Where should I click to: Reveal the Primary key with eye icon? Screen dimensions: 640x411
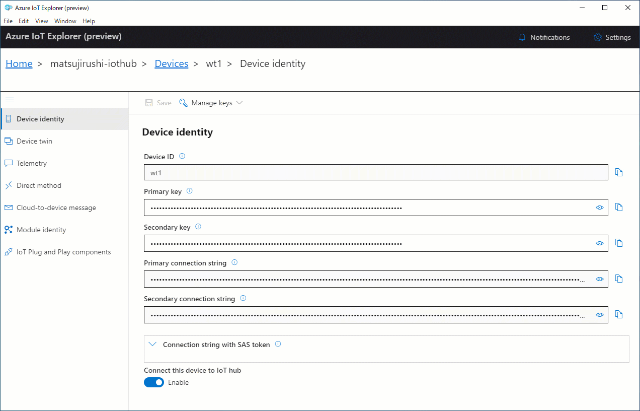tap(600, 208)
